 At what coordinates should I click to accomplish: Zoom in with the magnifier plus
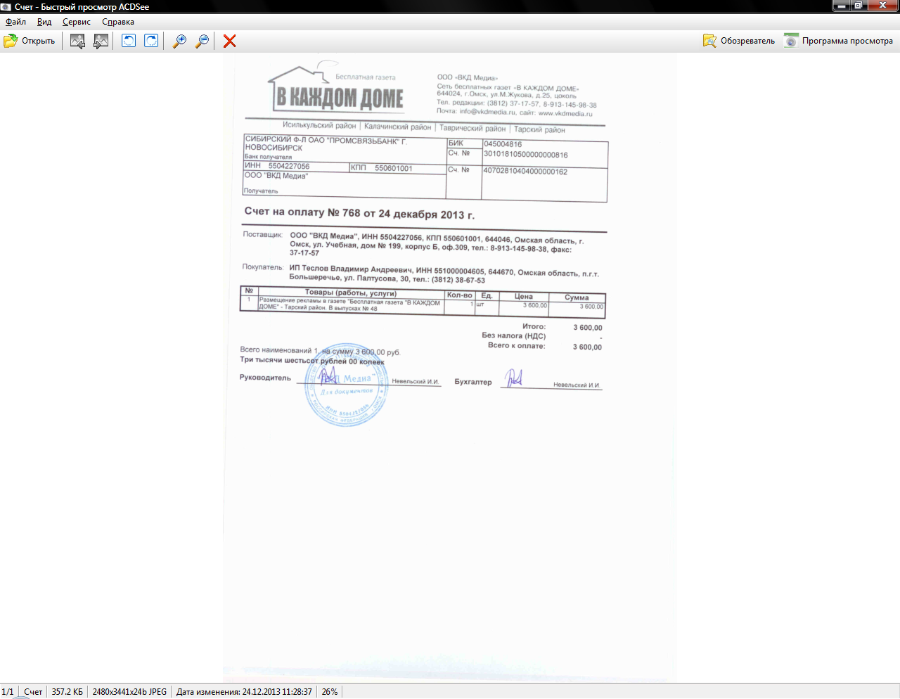pyautogui.click(x=179, y=41)
